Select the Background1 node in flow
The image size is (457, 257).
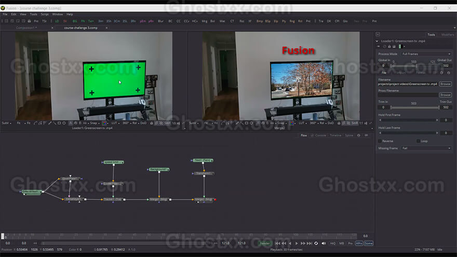(x=158, y=169)
